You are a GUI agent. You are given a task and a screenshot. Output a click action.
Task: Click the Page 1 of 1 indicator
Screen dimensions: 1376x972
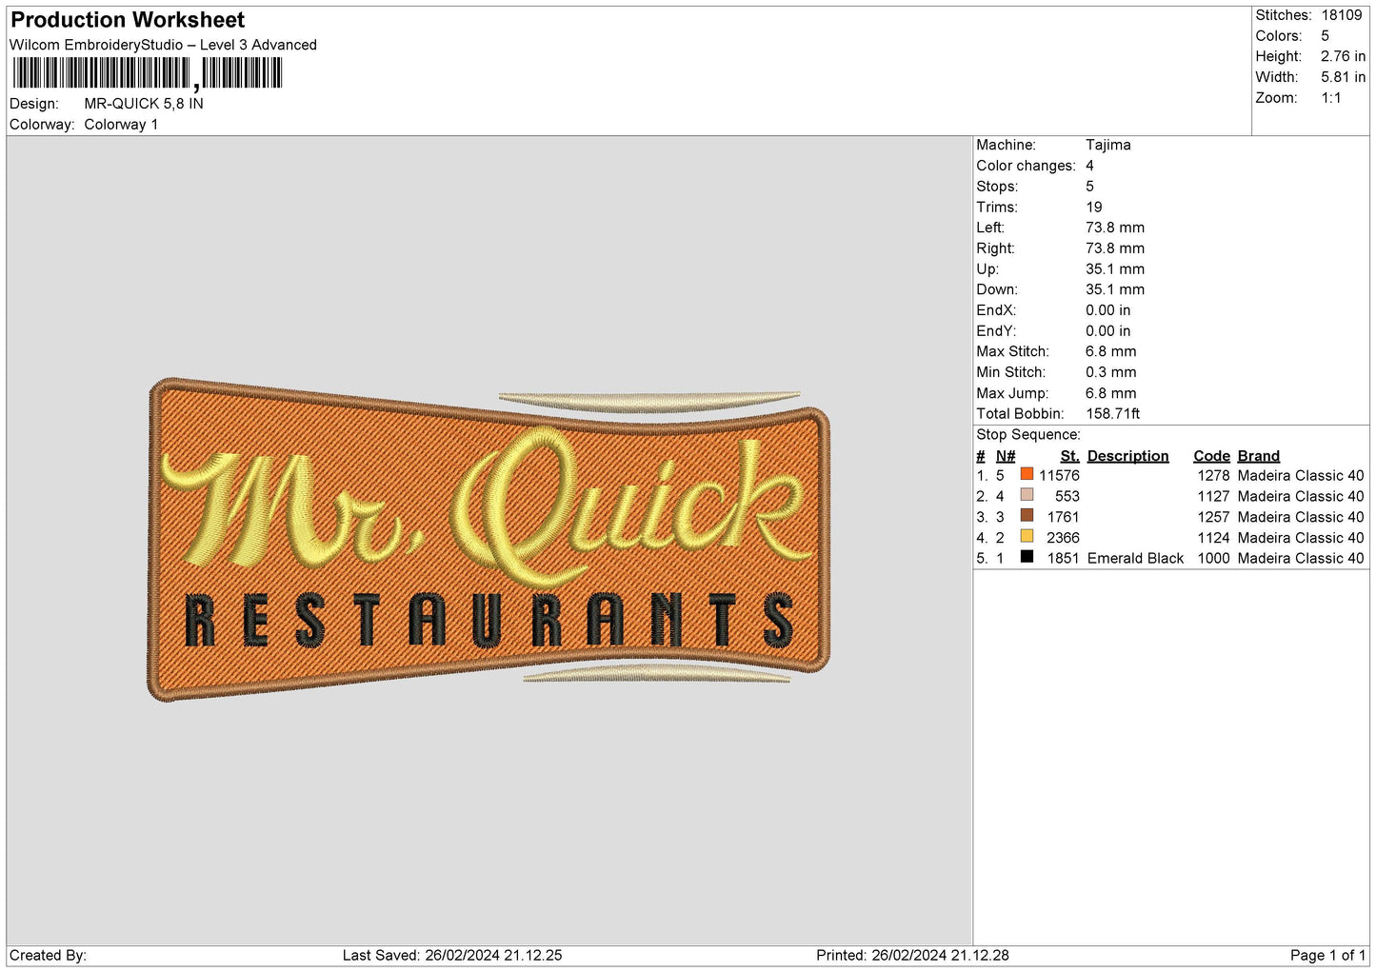[x=1327, y=955]
